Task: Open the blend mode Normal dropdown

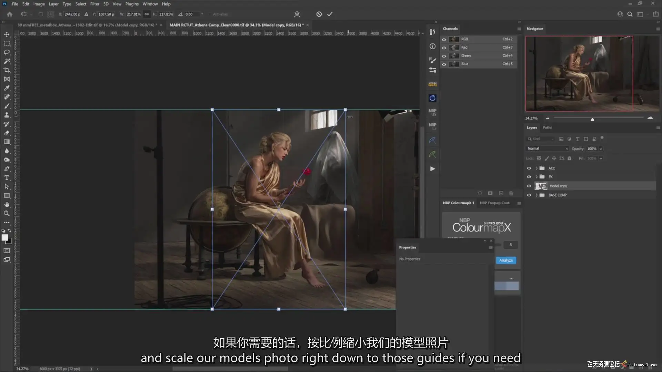Action: pyautogui.click(x=548, y=148)
